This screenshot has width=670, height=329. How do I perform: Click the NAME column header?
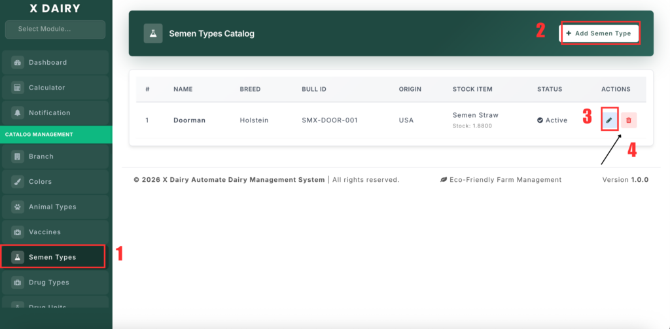[x=183, y=89]
